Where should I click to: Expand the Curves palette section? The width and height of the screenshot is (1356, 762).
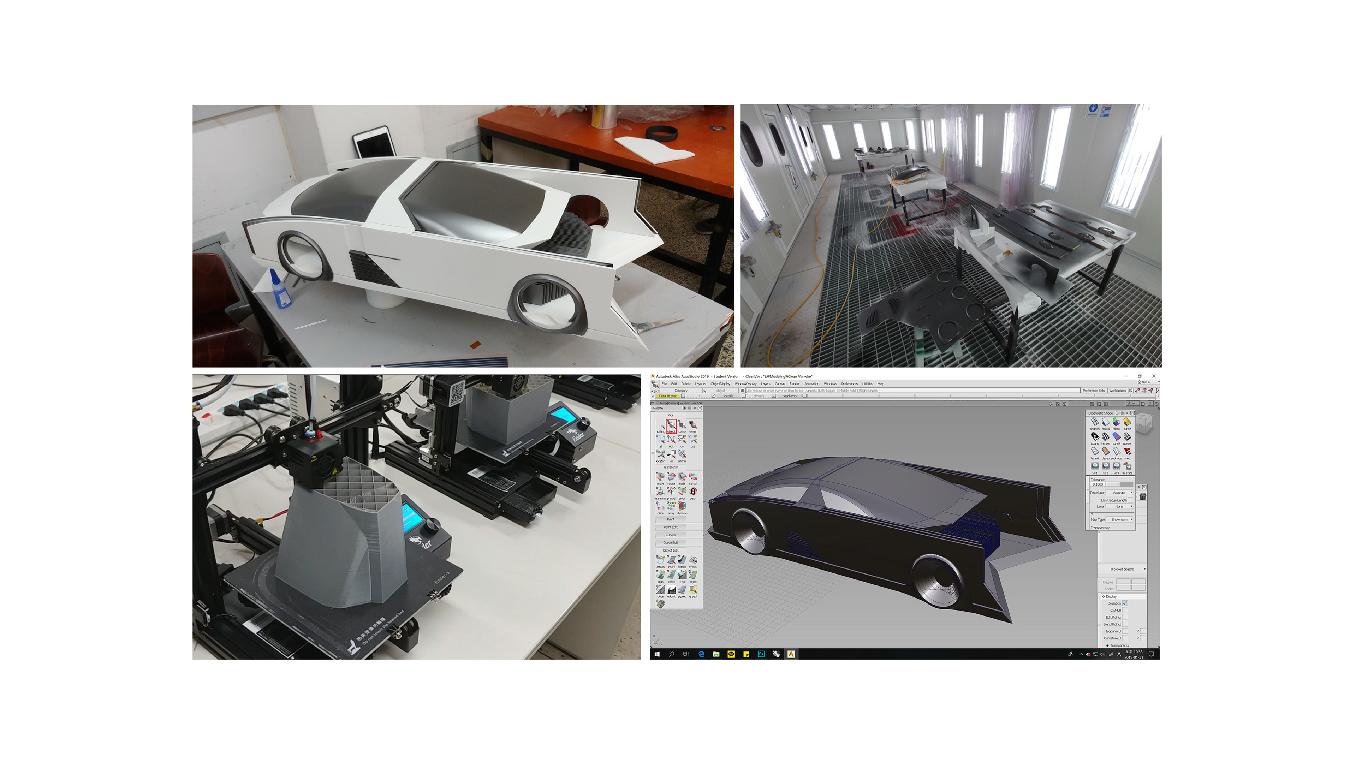coord(671,535)
